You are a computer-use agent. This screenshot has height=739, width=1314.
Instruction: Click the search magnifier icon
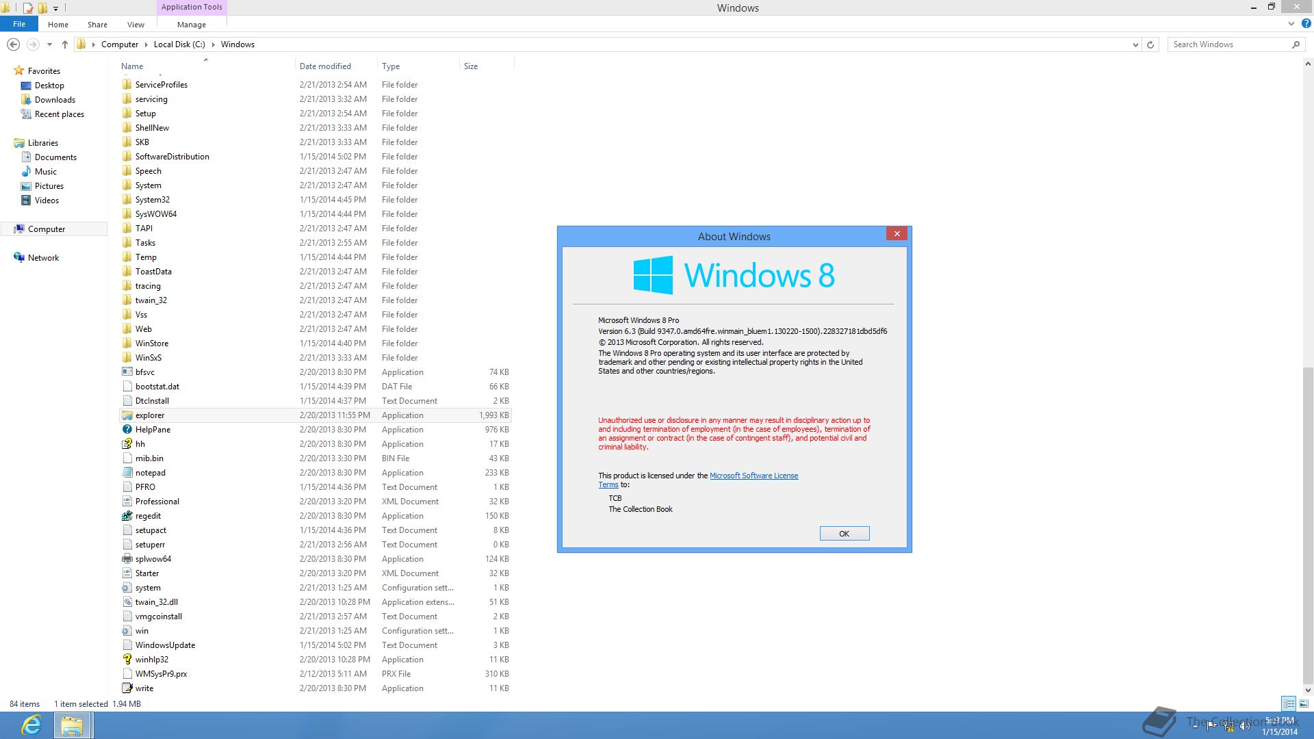(x=1296, y=44)
